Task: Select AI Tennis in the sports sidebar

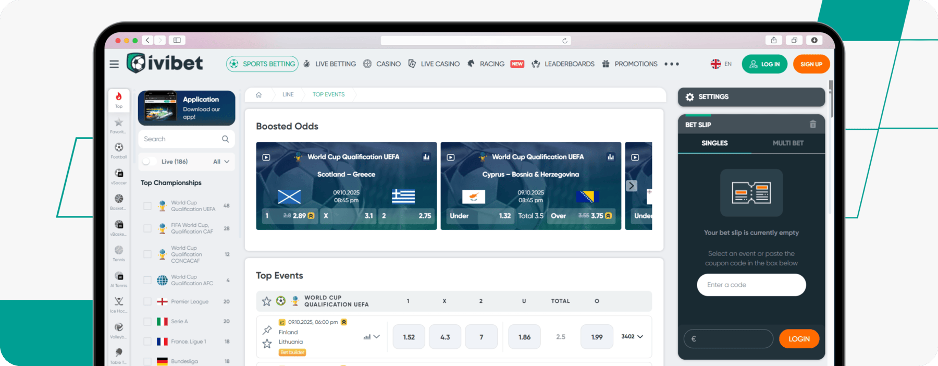Action: [x=119, y=279]
